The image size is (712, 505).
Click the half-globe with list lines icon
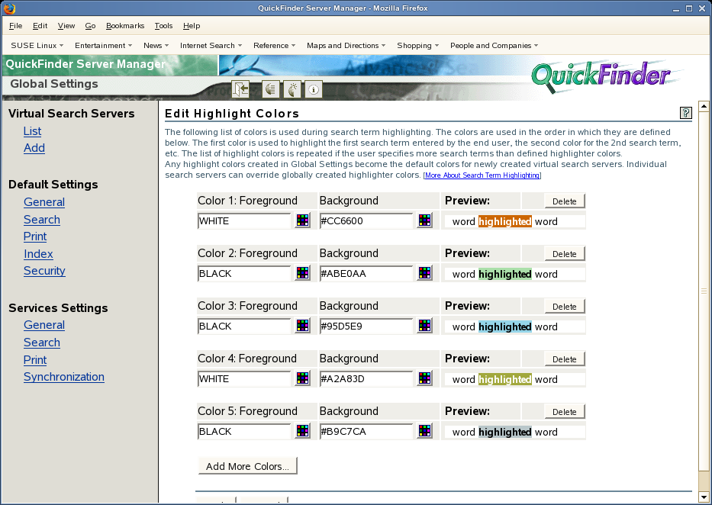[x=271, y=89]
